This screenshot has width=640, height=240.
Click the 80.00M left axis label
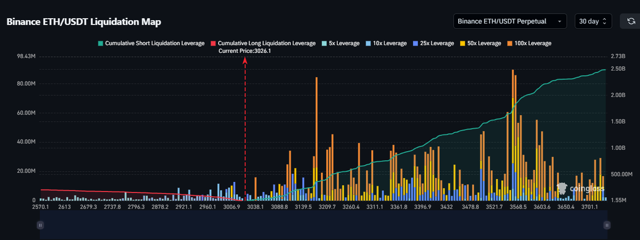26,84
